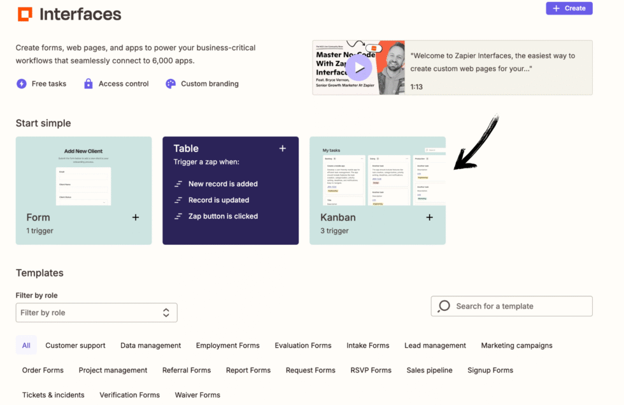Click the plus icon on the Table card

[282, 148]
